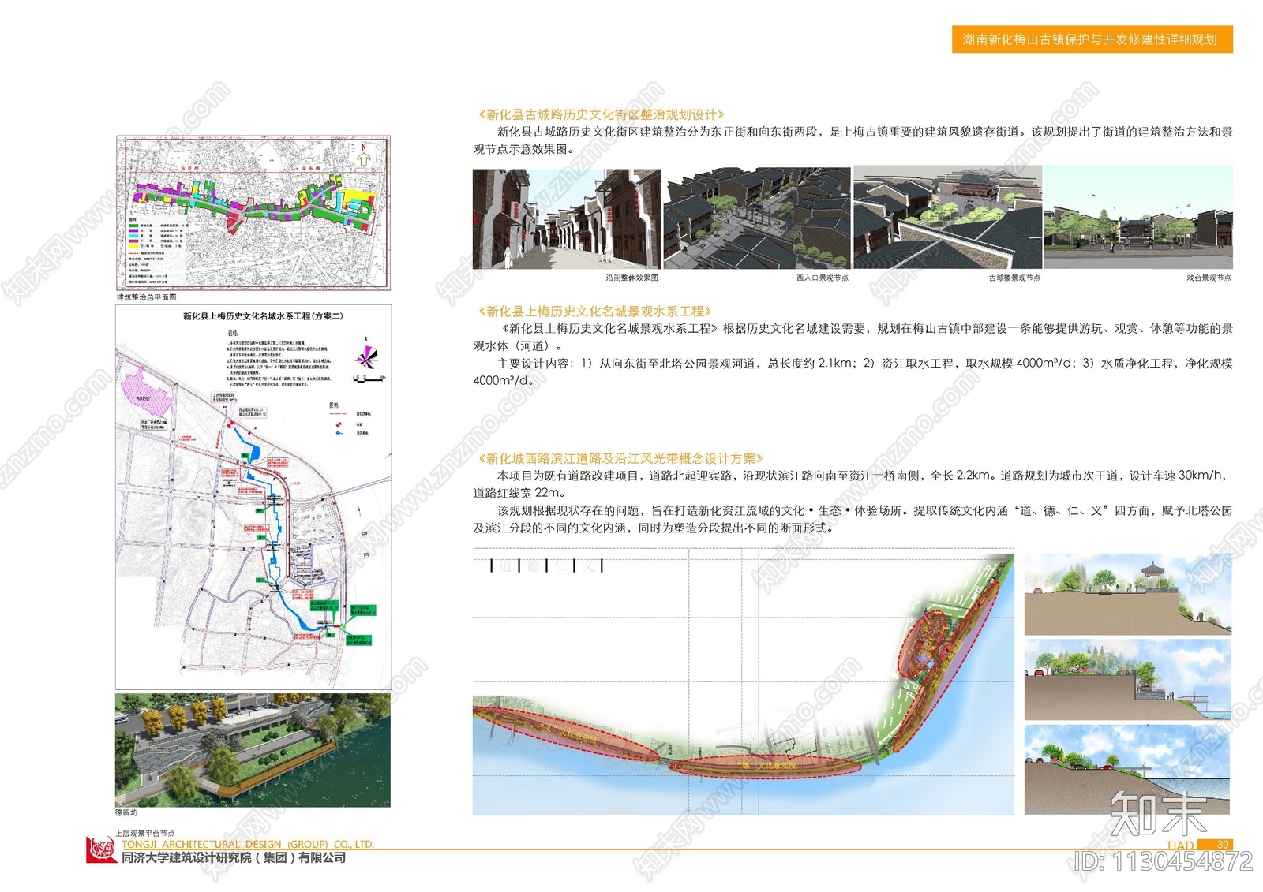
Task: Open the colored building renovation master plan map
Action: click(253, 212)
